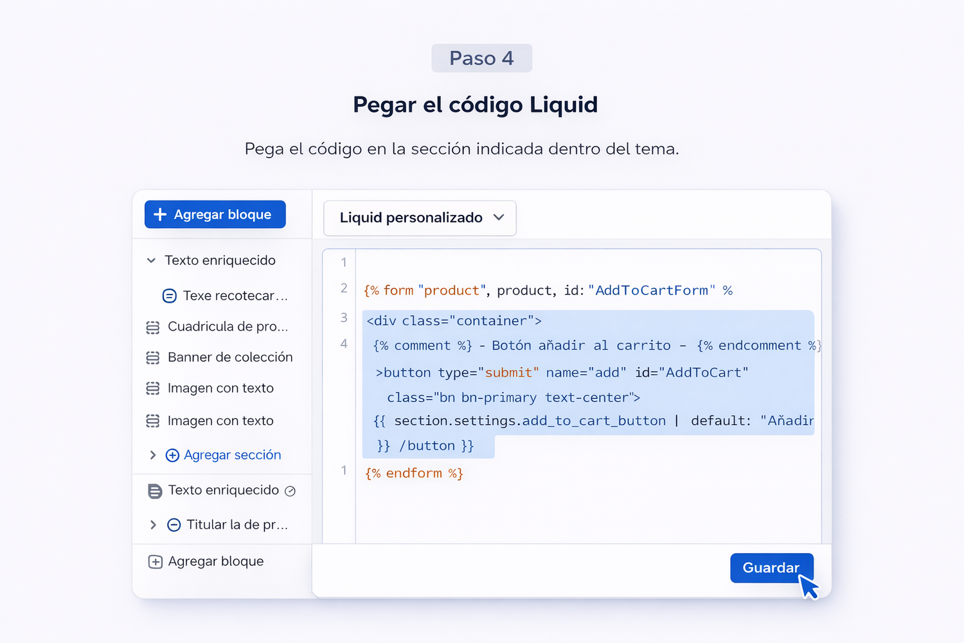Click the Paso 4 step badge
Screen dimensions: 964x643
tap(481, 59)
